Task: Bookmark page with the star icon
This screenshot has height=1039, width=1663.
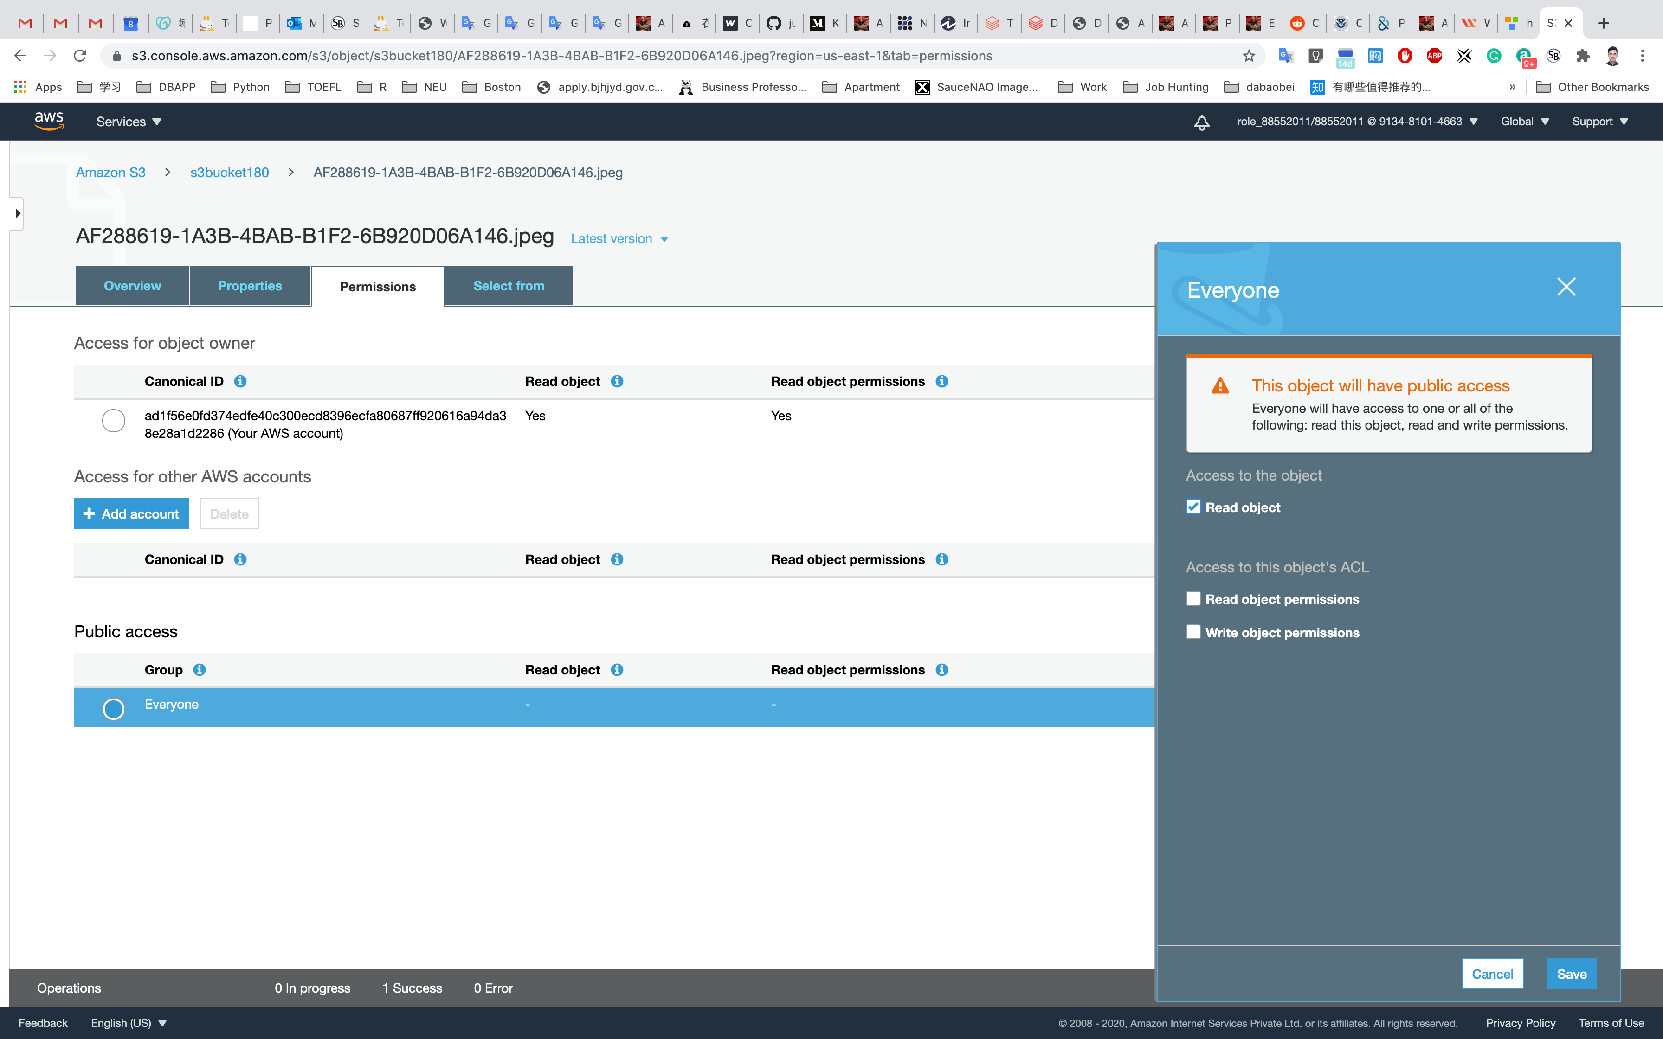Action: point(1249,56)
